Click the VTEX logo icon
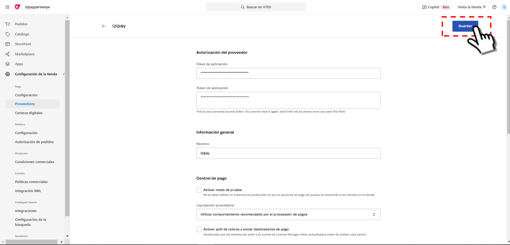Viewport: 510px width, 245px height. [17, 7]
